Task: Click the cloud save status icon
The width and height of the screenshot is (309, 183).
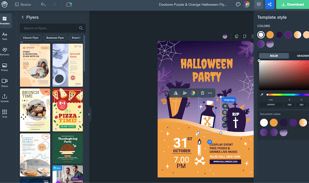Action: coord(69,4)
